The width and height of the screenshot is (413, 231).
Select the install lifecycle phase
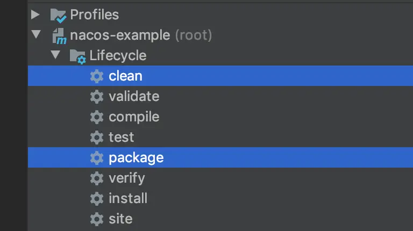128,198
